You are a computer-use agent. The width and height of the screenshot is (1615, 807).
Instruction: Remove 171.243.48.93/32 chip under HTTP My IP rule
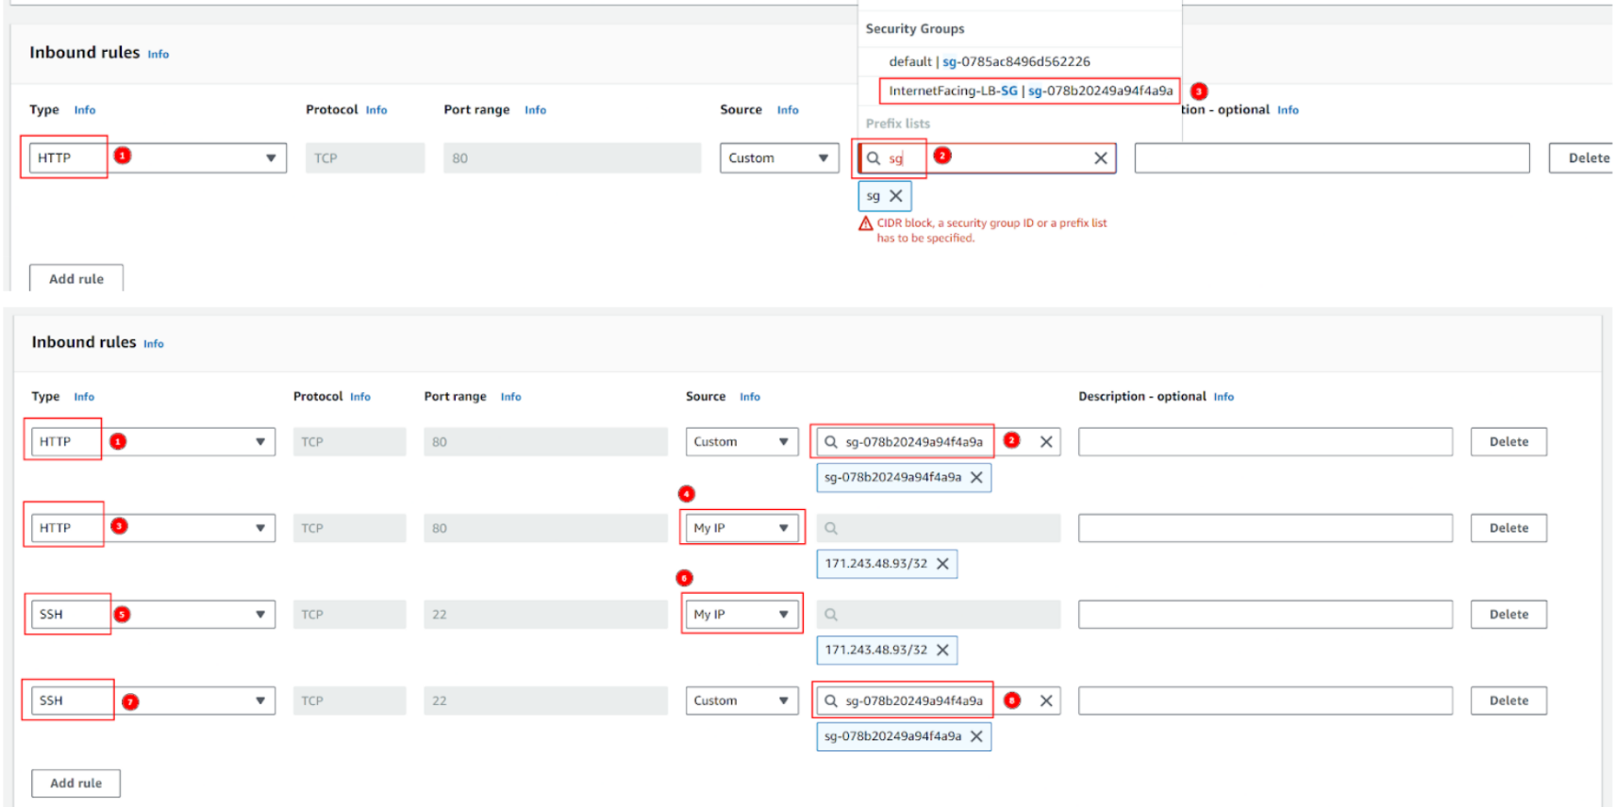pos(942,564)
